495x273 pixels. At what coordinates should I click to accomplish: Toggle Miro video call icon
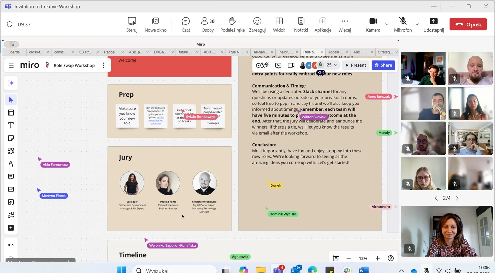click(291, 65)
